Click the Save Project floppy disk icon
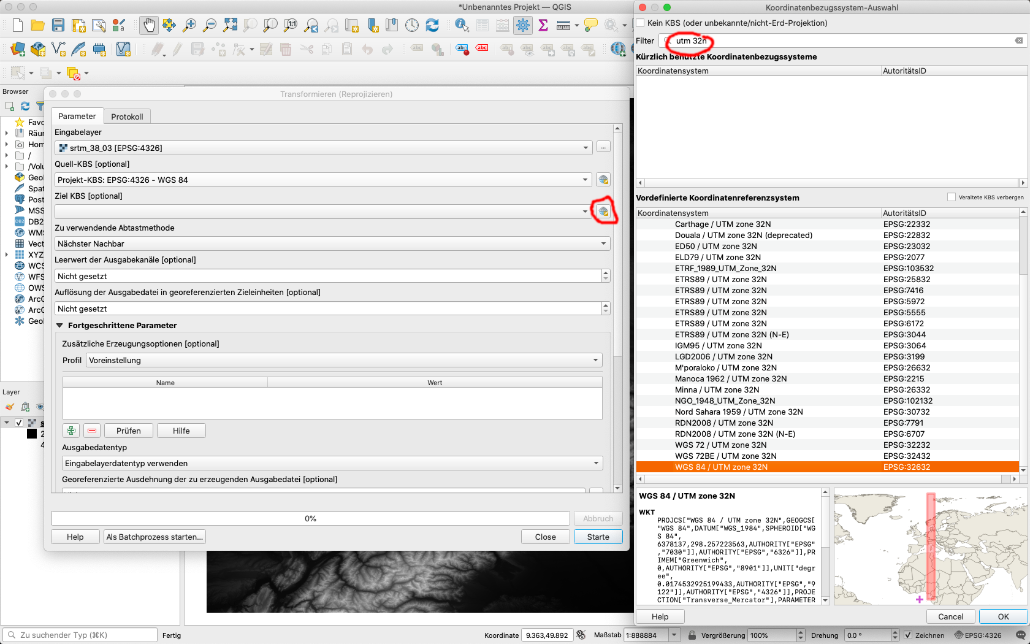Viewport: 1030px width, 644px height. [58, 25]
